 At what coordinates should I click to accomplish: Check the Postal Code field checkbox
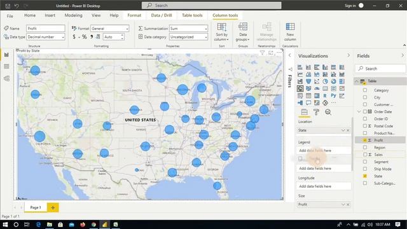365,126
